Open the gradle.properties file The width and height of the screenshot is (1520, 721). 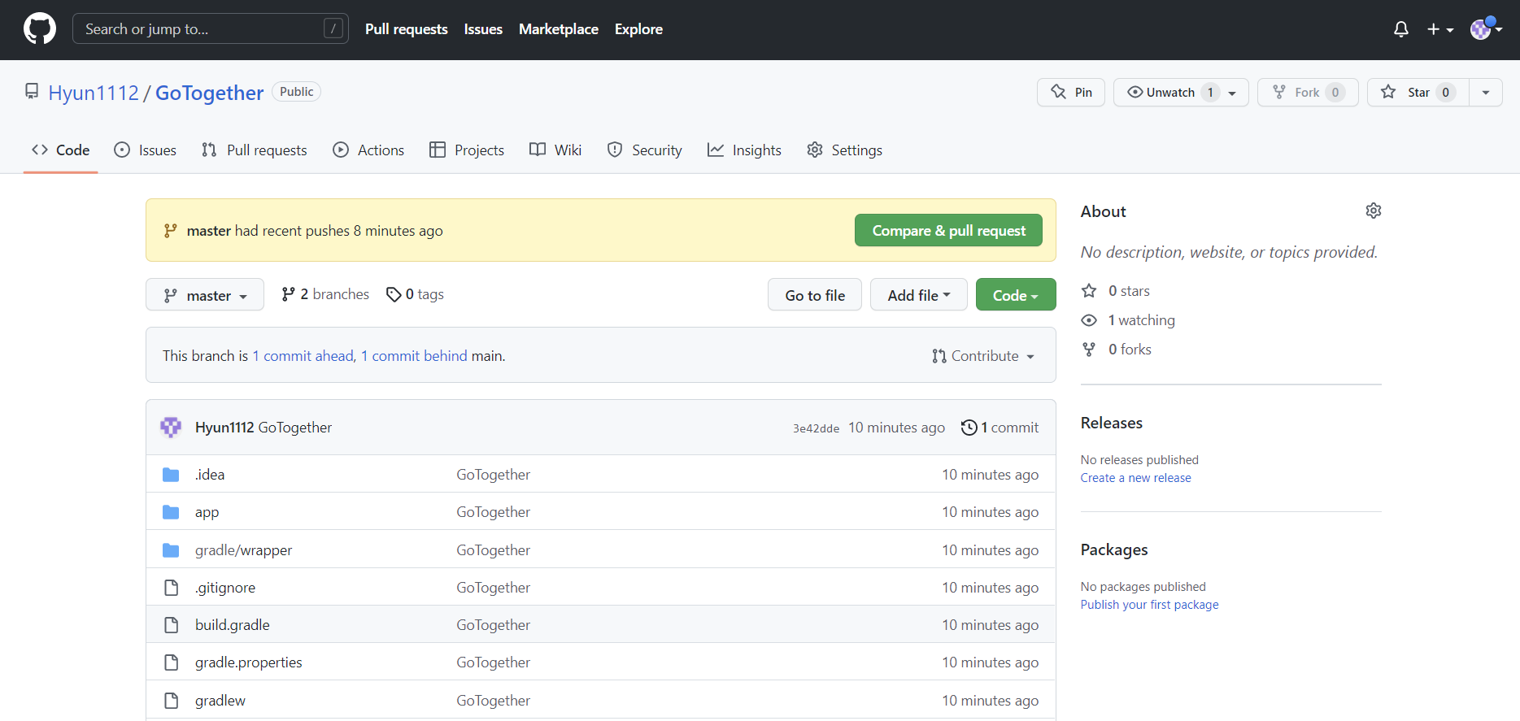coord(249,662)
